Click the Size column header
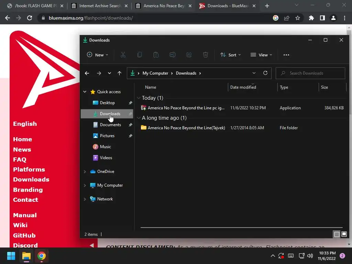This screenshot has width=352, height=264. (x=324, y=87)
